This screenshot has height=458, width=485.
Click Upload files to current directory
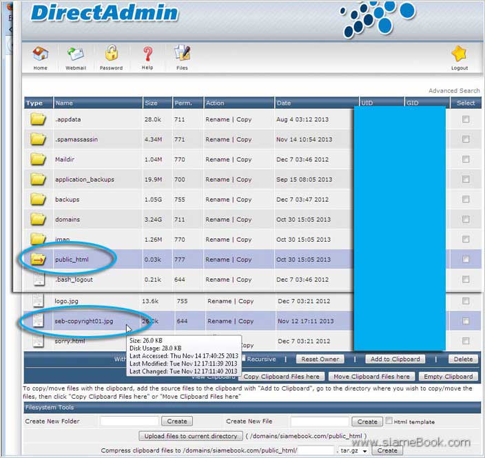tap(191, 436)
